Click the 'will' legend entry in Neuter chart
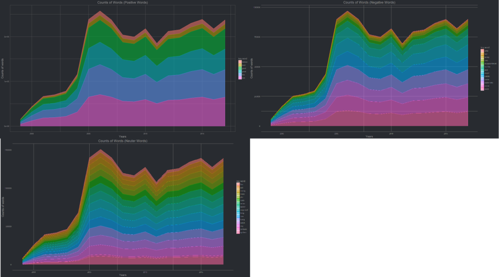The height and width of the screenshot is (277, 499). coord(242,187)
